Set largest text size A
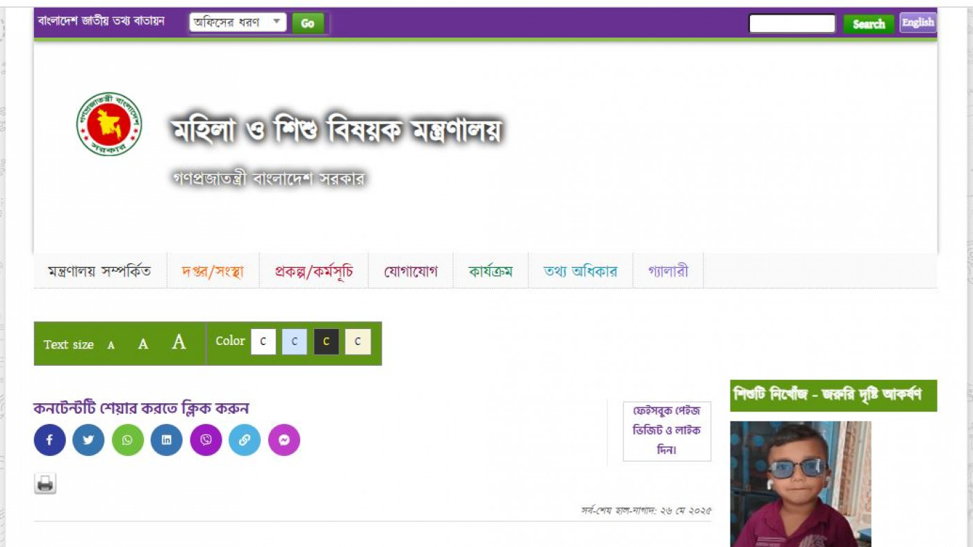The image size is (973, 547). (x=179, y=342)
